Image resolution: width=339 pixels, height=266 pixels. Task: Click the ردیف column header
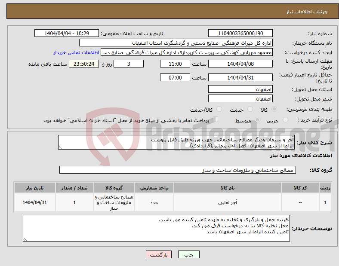point(325,188)
